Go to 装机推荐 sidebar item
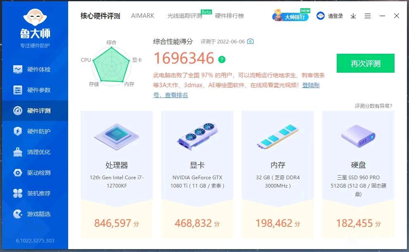 (x=35, y=193)
